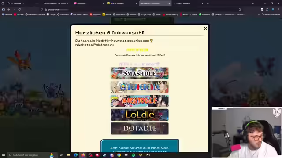The image size is (282, 158).
Task: Click the taskbar search field
Action: (32, 155)
